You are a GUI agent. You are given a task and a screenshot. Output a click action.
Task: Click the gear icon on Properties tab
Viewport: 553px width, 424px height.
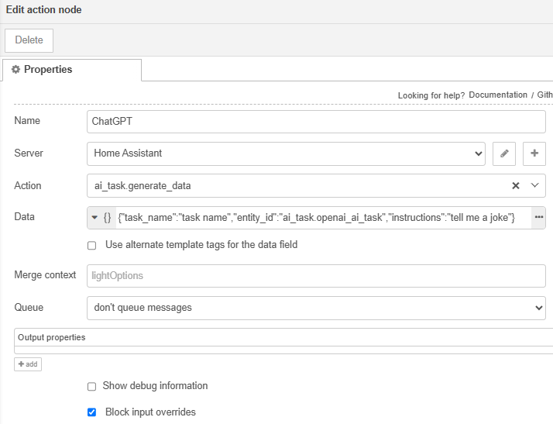pyautogui.click(x=15, y=70)
